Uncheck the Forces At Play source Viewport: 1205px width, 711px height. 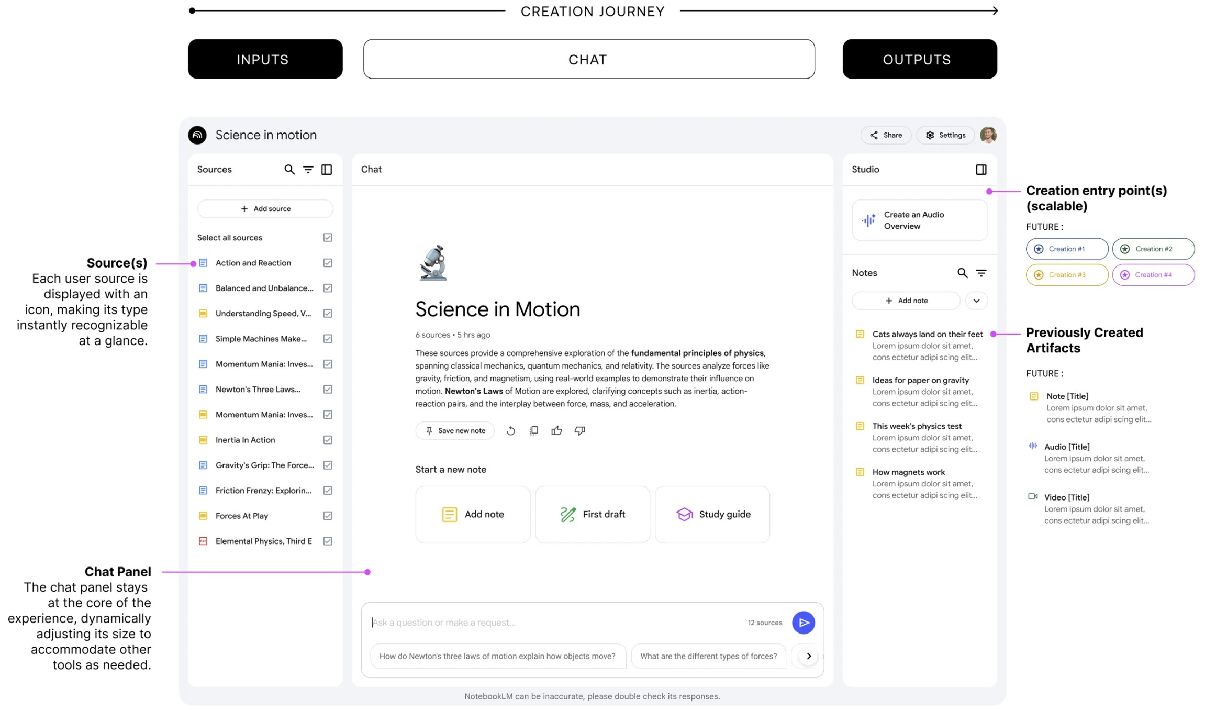(328, 516)
